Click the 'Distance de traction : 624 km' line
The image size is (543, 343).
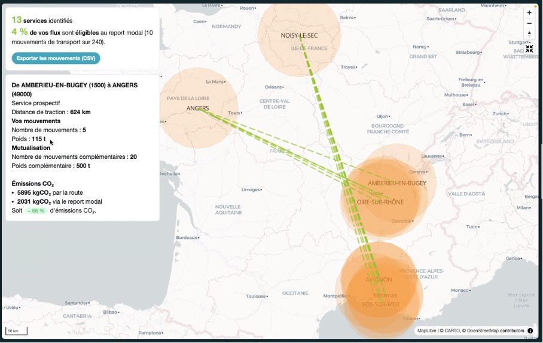click(x=51, y=112)
